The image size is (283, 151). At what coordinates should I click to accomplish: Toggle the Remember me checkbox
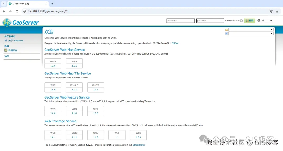point(241,21)
